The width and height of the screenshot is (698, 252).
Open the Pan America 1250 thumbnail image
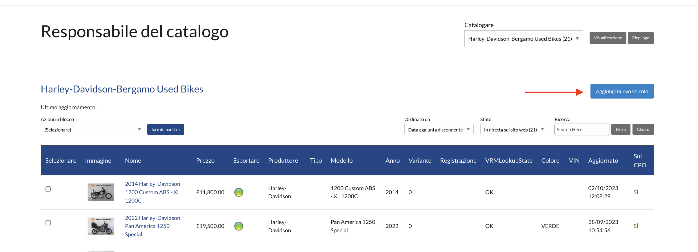coord(101,226)
